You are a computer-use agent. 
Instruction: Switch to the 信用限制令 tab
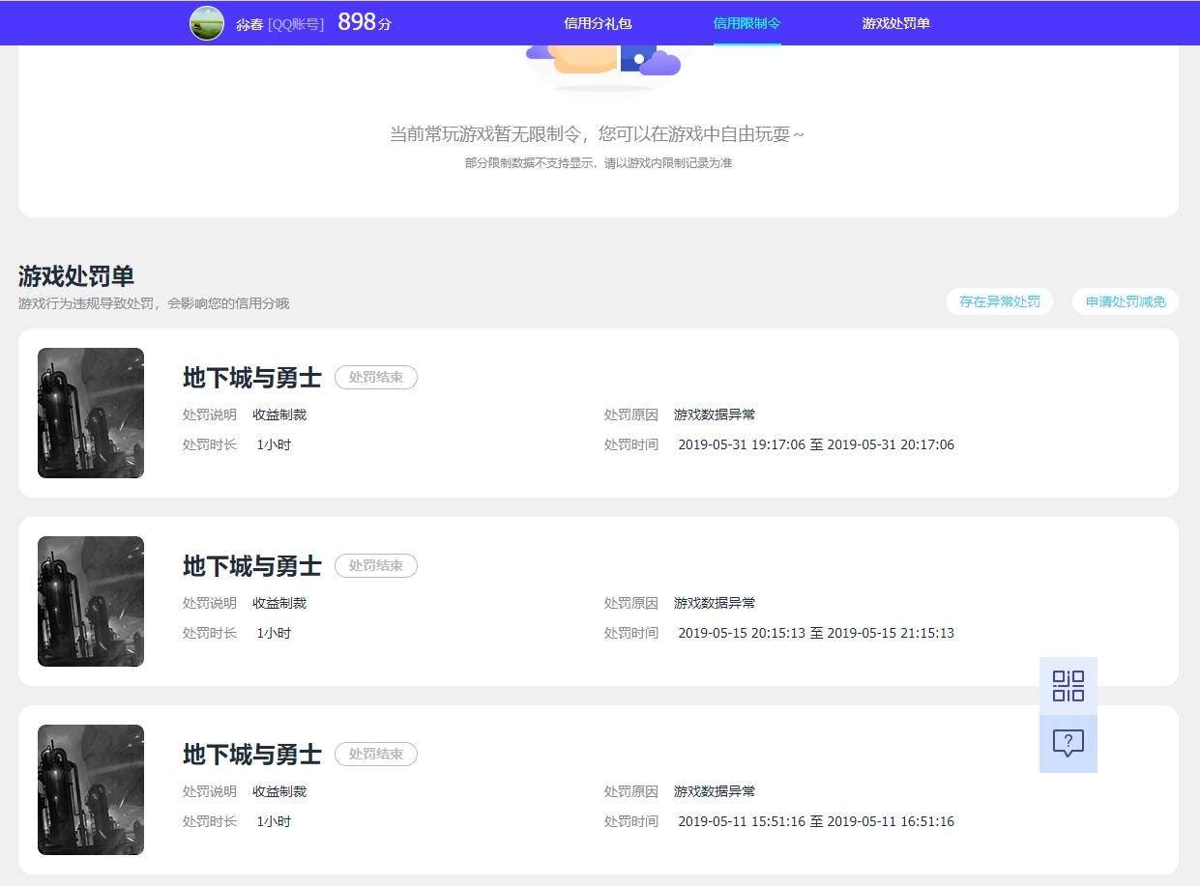point(746,23)
